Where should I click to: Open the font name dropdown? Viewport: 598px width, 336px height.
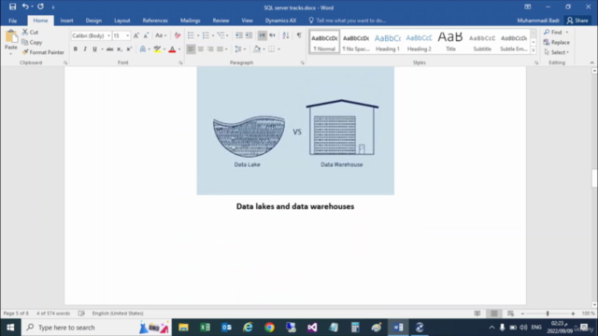pyautogui.click(x=108, y=35)
